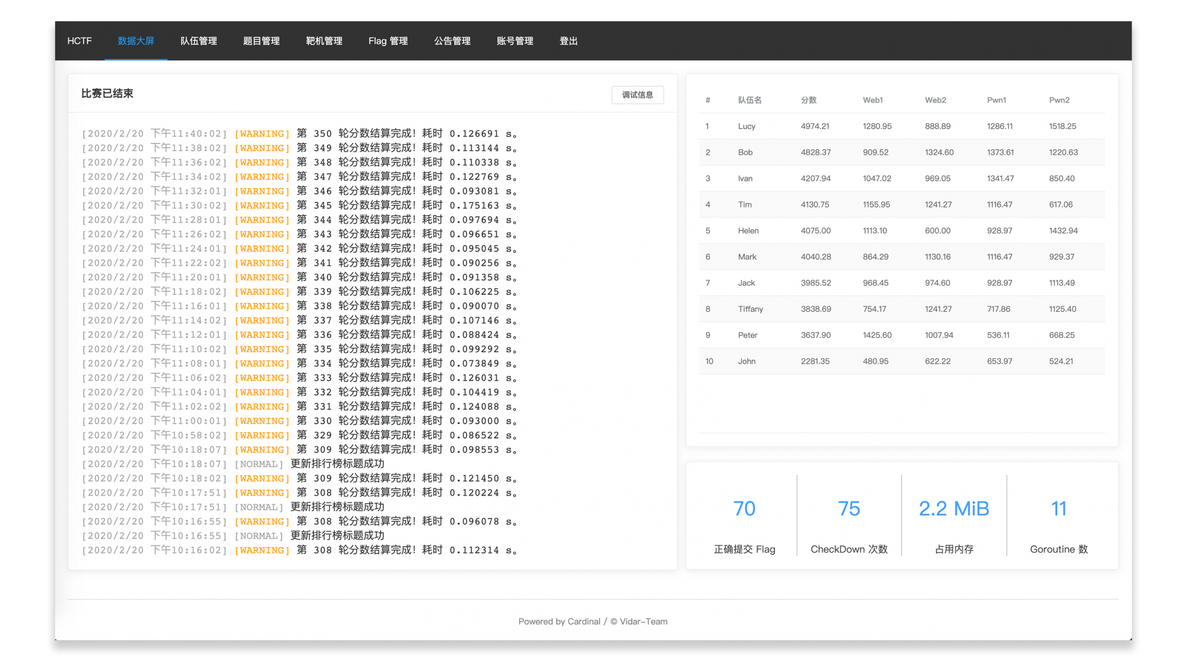The height and width of the screenshot is (661, 1187).
Task: Select the Lucy team row
Action: pos(747,126)
